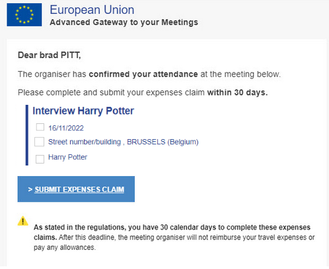Click the sentence about reimbursing travel expenses

pos(174,243)
